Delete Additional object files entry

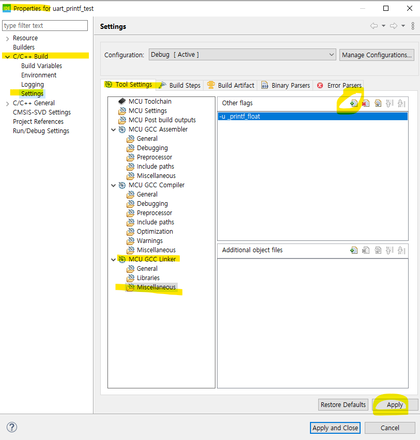(366, 250)
